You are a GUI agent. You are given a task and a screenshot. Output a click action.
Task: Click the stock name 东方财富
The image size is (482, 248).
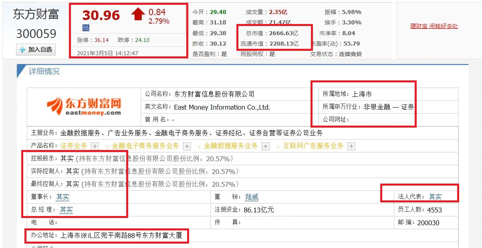(x=36, y=15)
